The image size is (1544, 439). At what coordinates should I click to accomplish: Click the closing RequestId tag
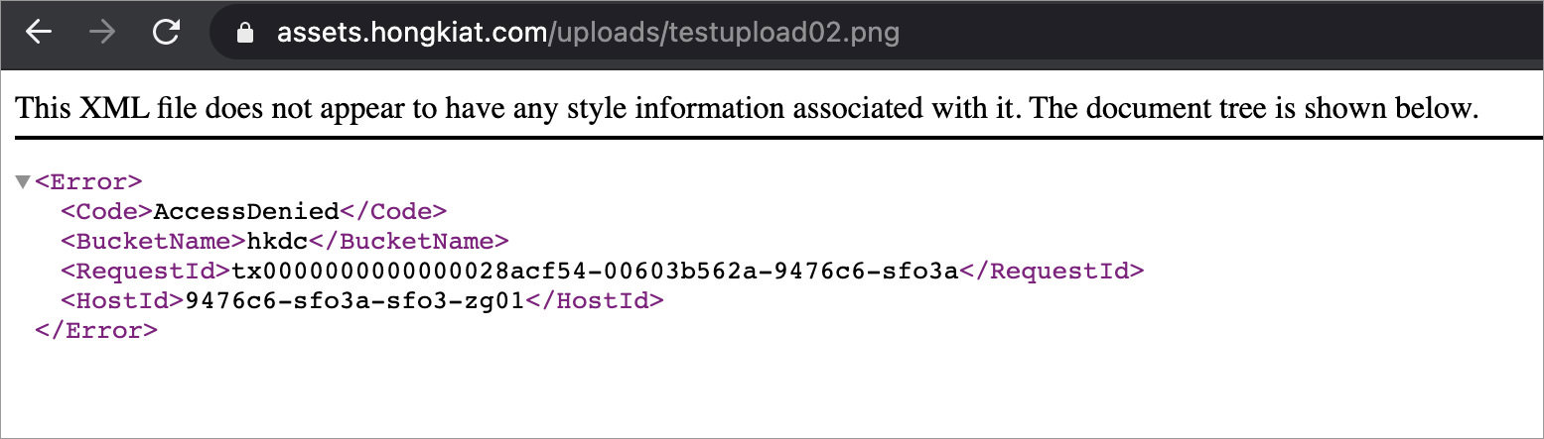1052,272
